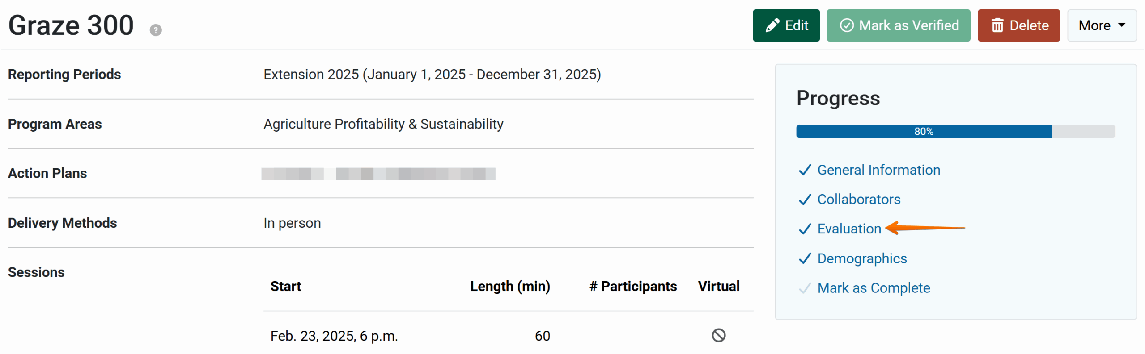This screenshot has width=1145, height=354.
Task: Select the Mark as Complete link
Action: [x=874, y=288]
